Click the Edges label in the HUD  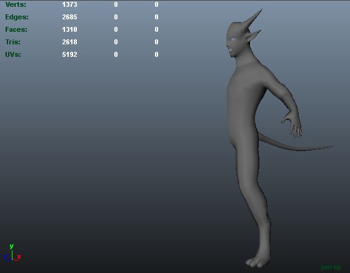(x=17, y=17)
